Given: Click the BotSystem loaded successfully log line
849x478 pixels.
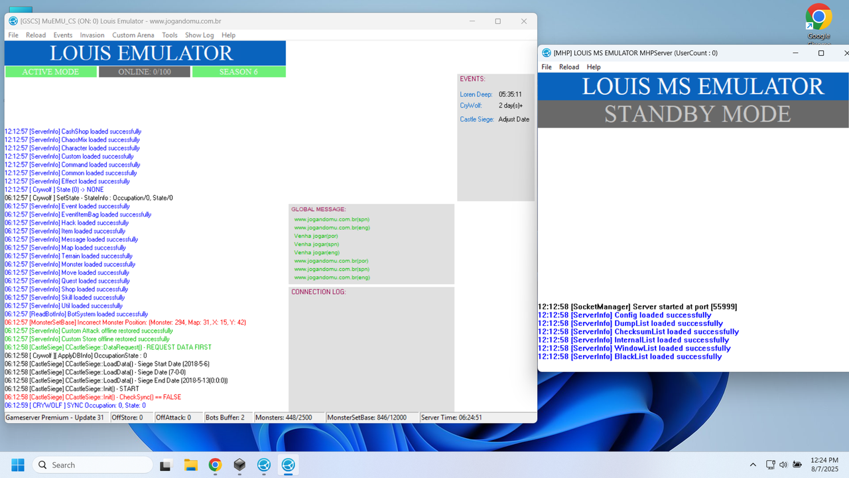Looking at the screenshot, I should (76, 314).
